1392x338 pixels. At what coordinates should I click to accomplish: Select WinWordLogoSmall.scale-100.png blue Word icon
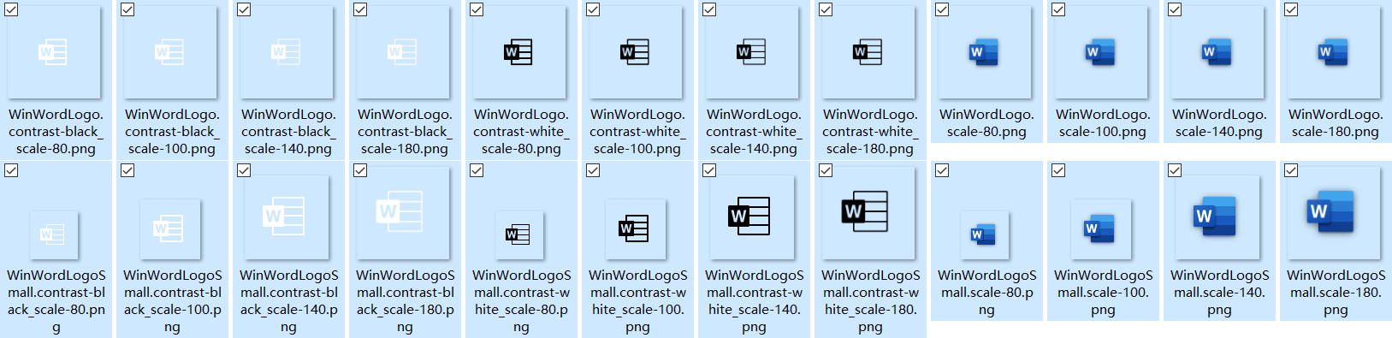click(x=1100, y=229)
